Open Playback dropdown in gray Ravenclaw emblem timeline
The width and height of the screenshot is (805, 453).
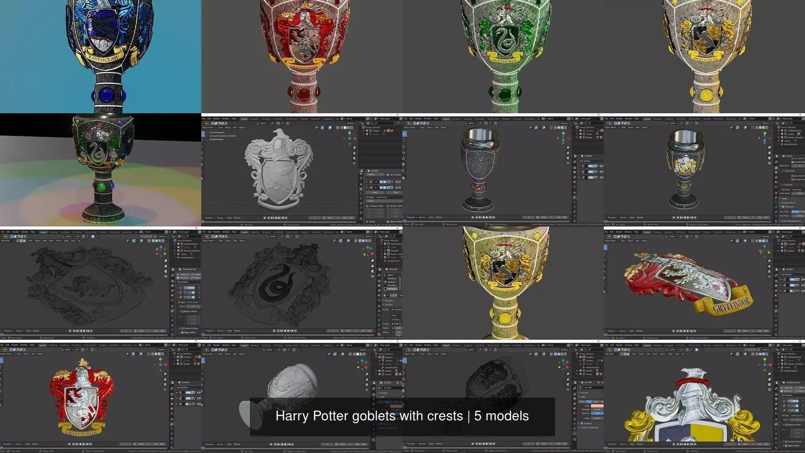tap(210, 218)
